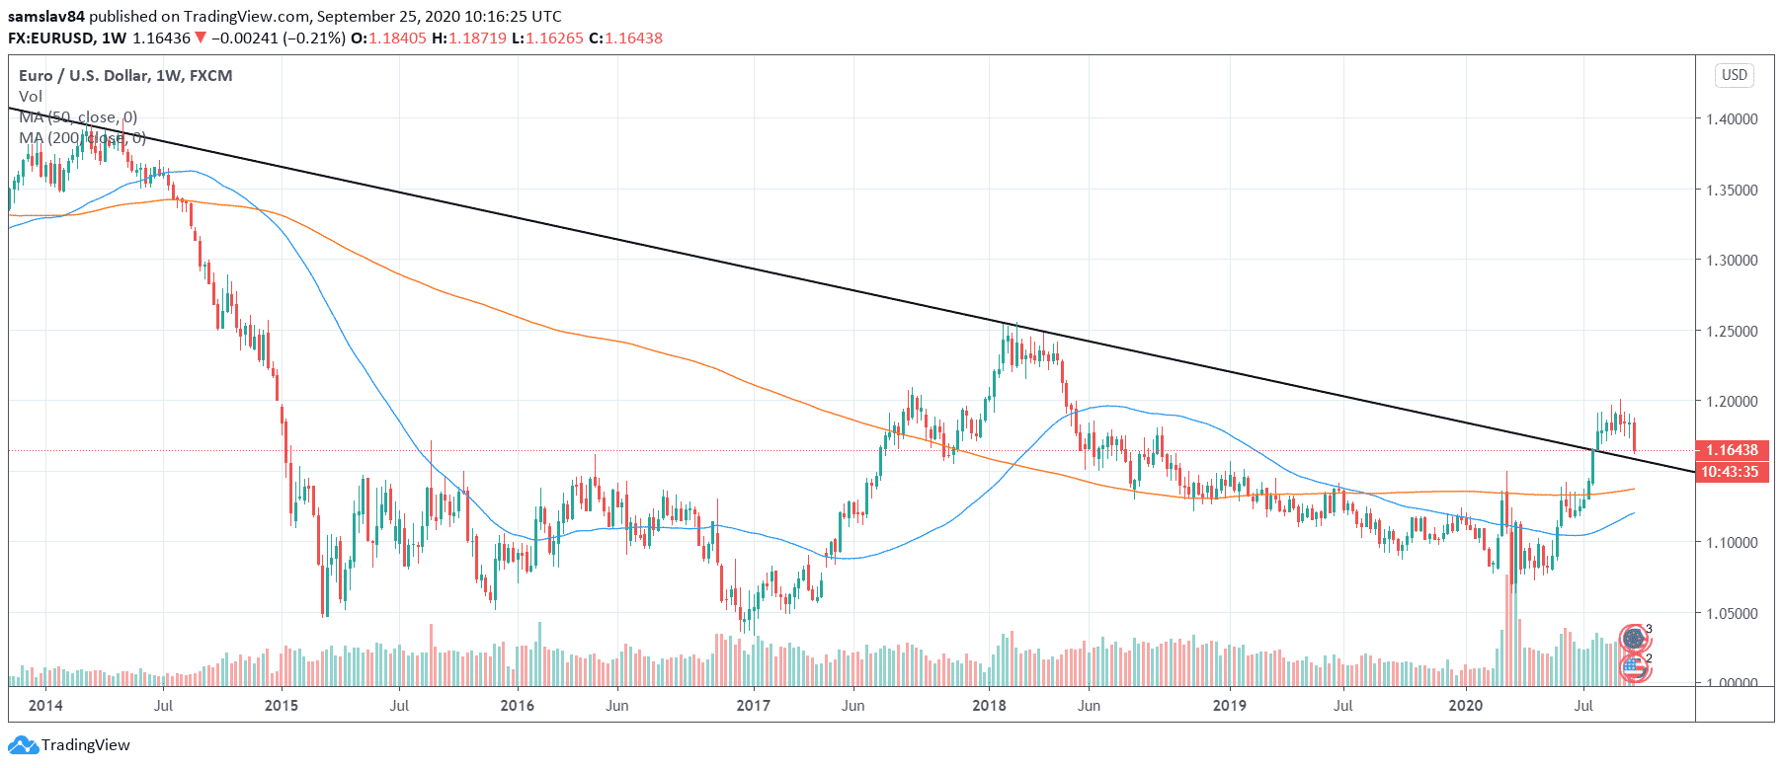Click the samslav84 author name
The width and height of the screenshot is (1783, 768).
46,17
